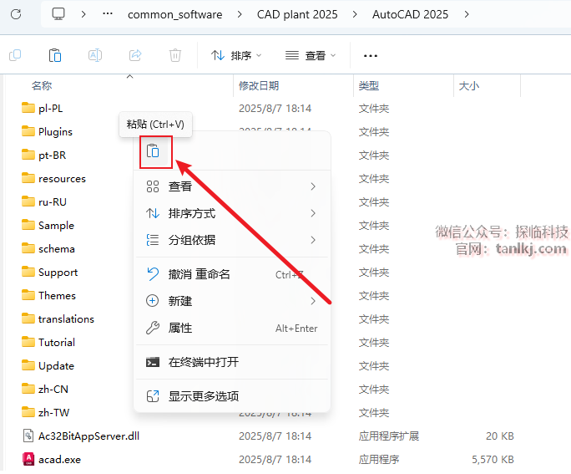
Task: Open the 查看 view dropdown in toolbar
Action: pos(311,56)
